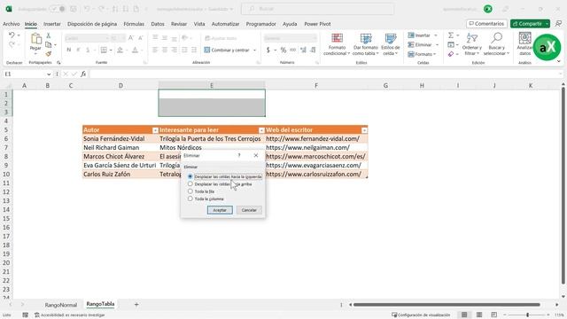Select column F header
The width and height of the screenshot is (567, 319).
pos(316,86)
